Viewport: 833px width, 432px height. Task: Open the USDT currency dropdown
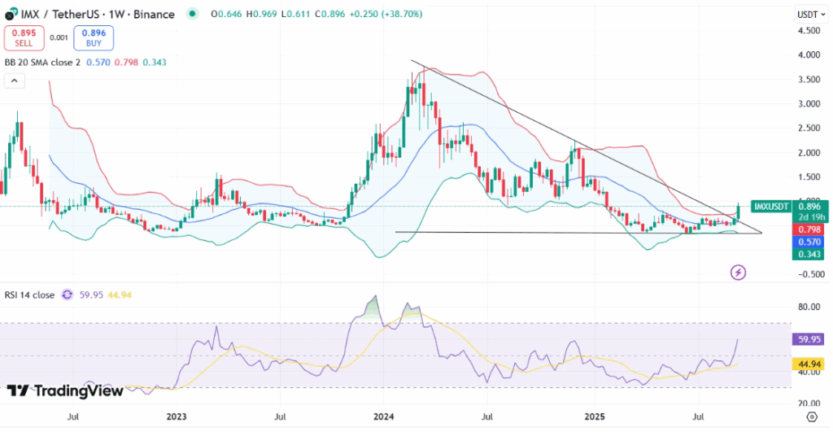point(811,15)
